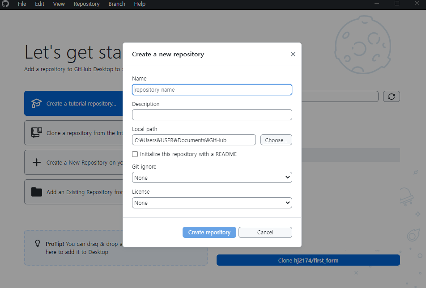
Task: Maximize the GitHub Desktop window
Action: click(397, 4)
